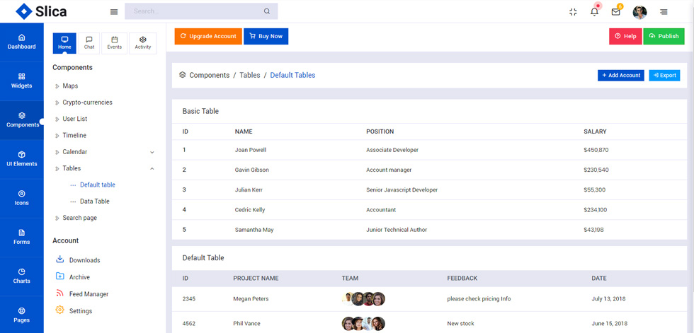Click Phil Vance team avatars

(363, 324)
